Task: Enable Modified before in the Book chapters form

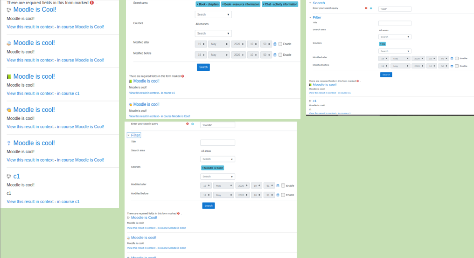Action: point(280,55)
